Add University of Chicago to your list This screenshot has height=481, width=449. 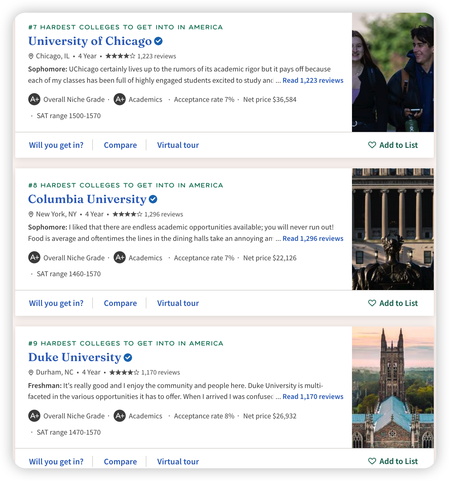[x=393, y=145]
